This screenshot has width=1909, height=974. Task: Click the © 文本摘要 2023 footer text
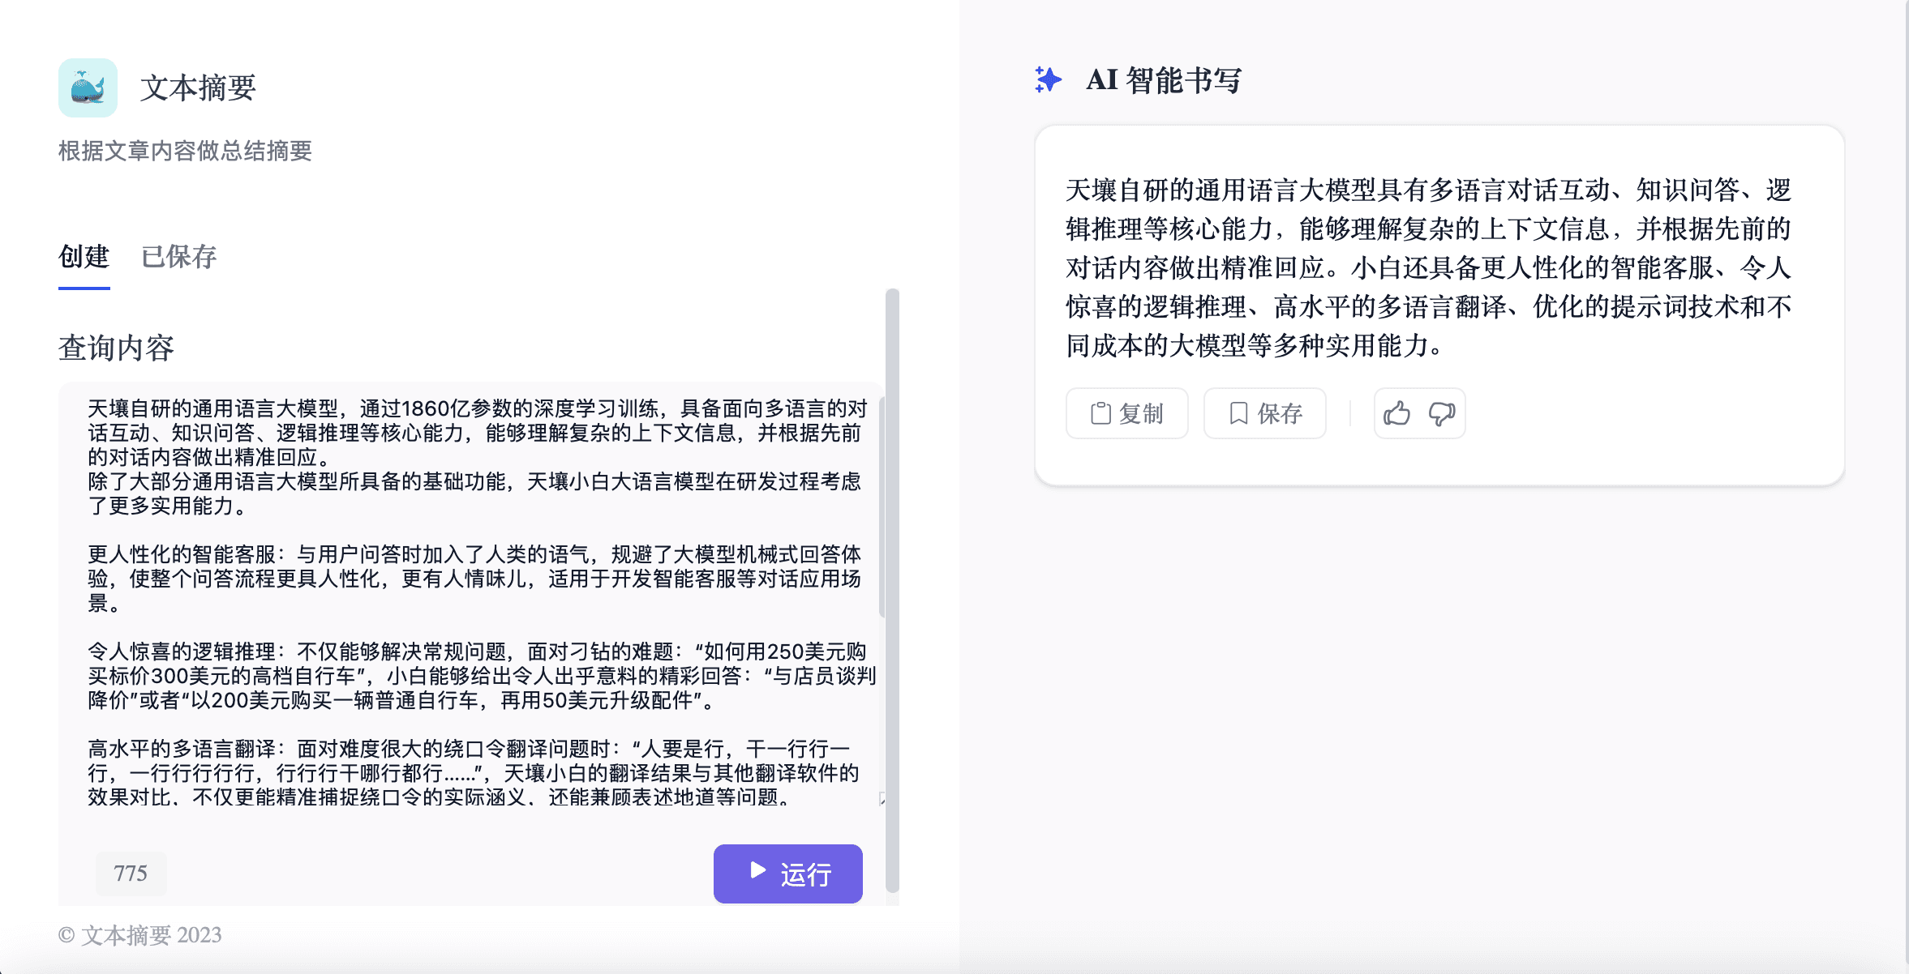click(140, 935)
